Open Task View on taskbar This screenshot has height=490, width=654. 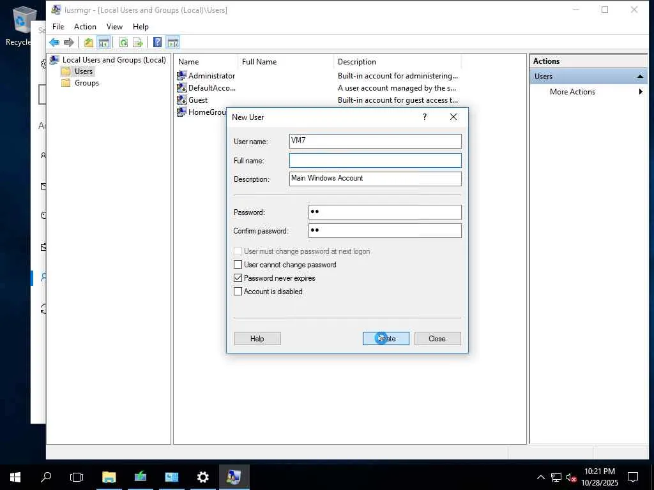pyautogui.click(x=77, y=477)
